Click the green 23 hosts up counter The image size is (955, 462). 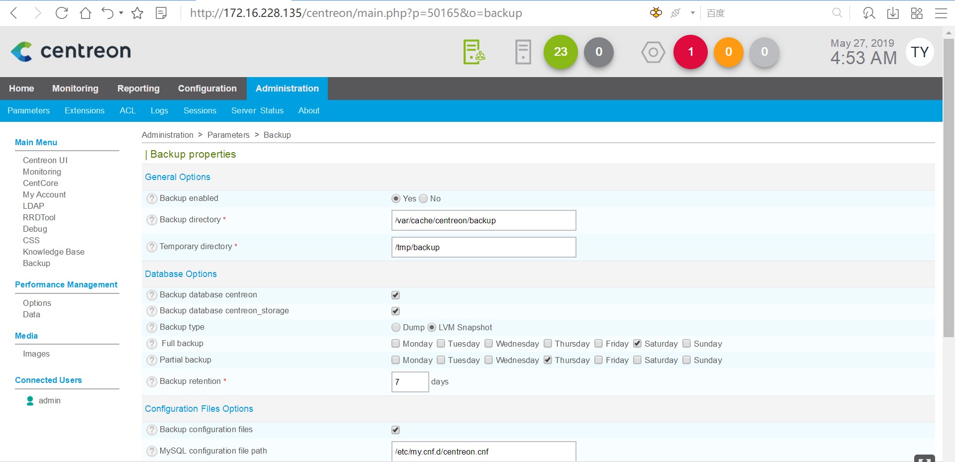click(x=561, y=52)
